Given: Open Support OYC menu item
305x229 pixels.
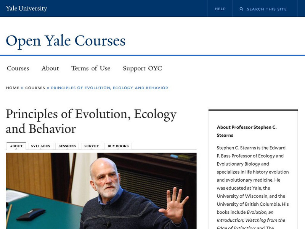Looking at the screenshot, I should [142, 68].
